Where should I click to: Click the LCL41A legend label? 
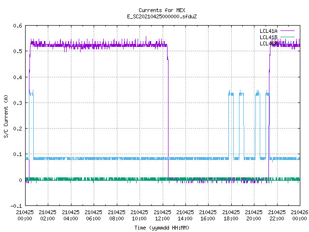click(268, 31)
